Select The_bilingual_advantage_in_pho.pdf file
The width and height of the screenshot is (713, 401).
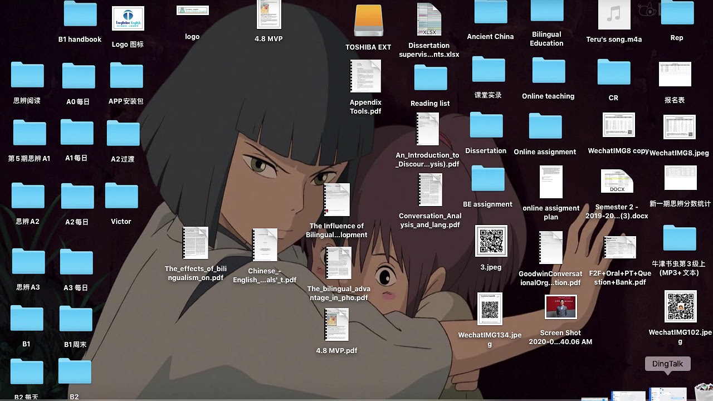(x=339, y=263)
